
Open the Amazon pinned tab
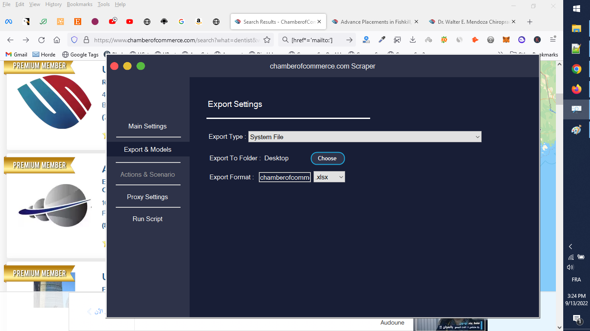pyautogui.click(x=199, y=22)
